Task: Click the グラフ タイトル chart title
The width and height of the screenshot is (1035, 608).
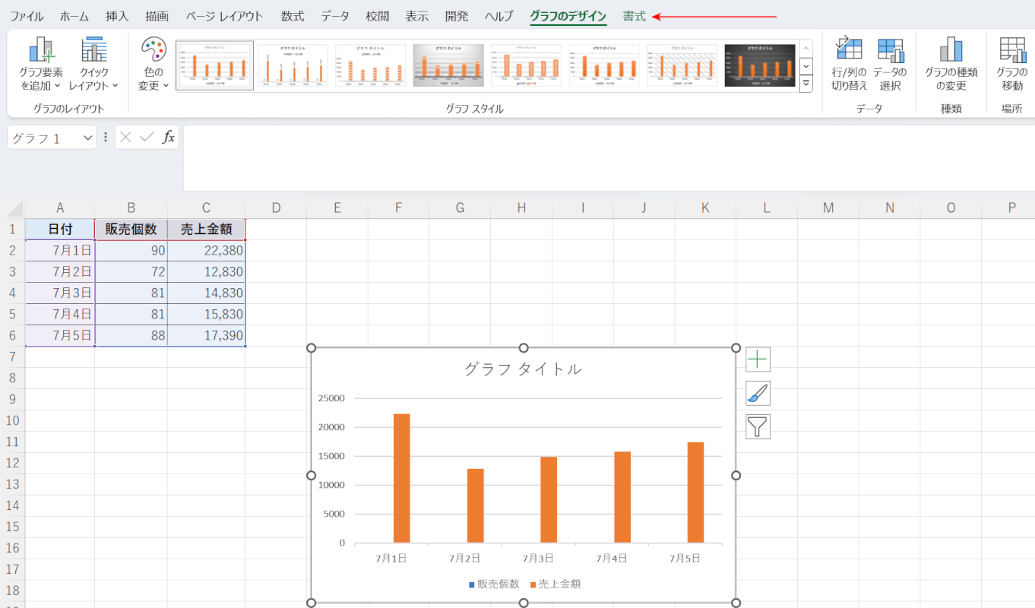Action: (523, 369)
